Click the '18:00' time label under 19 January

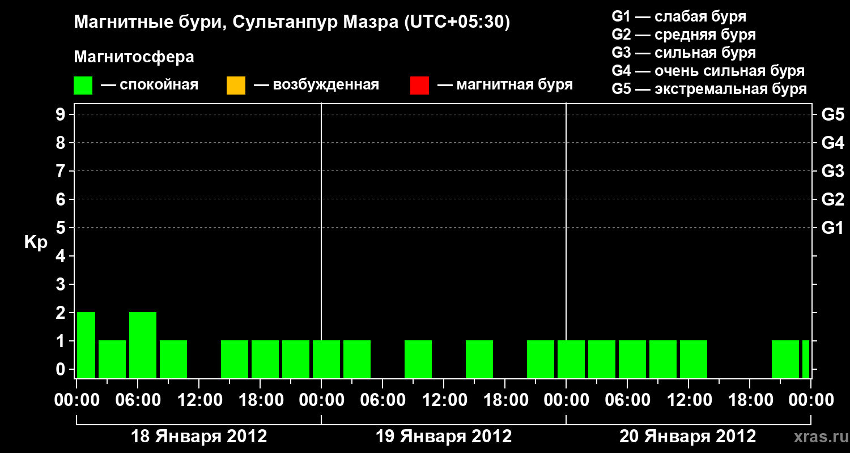(505, 400)
